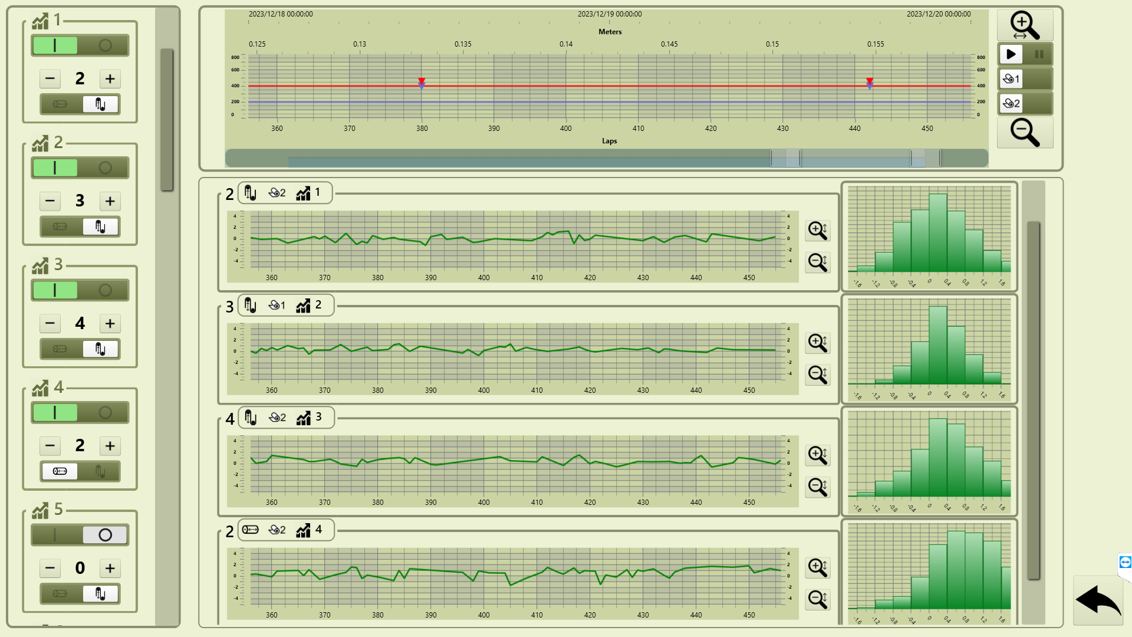Select the spool 1 icon button
Image resolution: width=1132 pixels, height=637 pixels.
click(1012, 78)
